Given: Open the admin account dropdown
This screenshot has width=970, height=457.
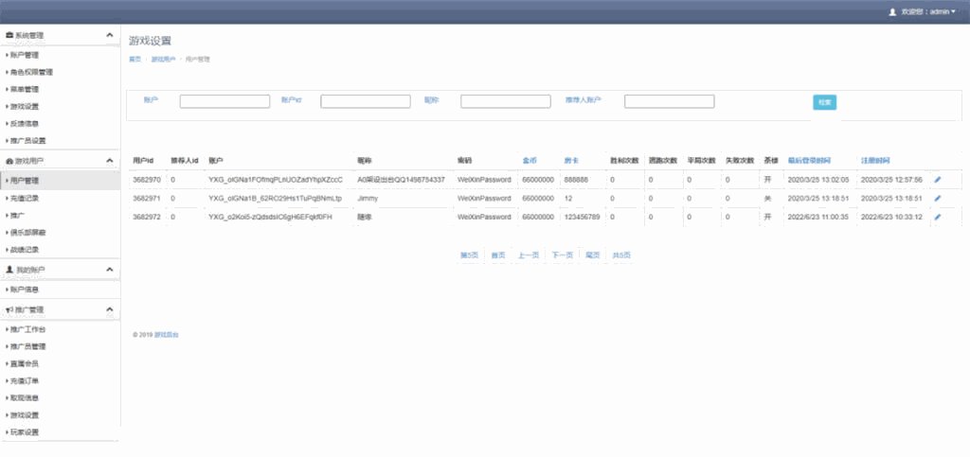Looking at the screenshot, I should click(x=928, y=12).
